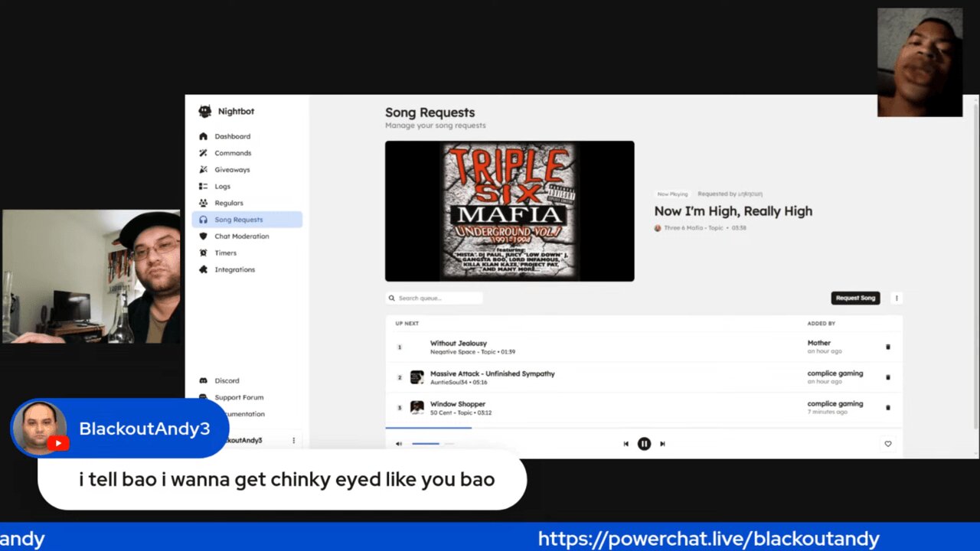Pause the current song
980x551 pixels.
pyautogui.click(x=644, y=444)
